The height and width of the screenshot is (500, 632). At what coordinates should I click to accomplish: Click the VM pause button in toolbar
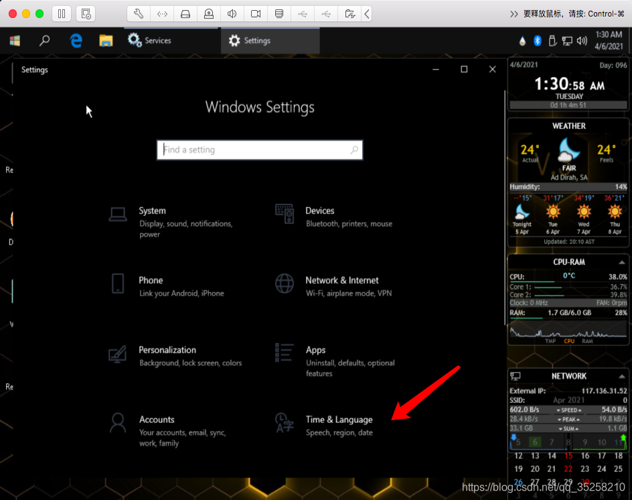coord(62,13)
